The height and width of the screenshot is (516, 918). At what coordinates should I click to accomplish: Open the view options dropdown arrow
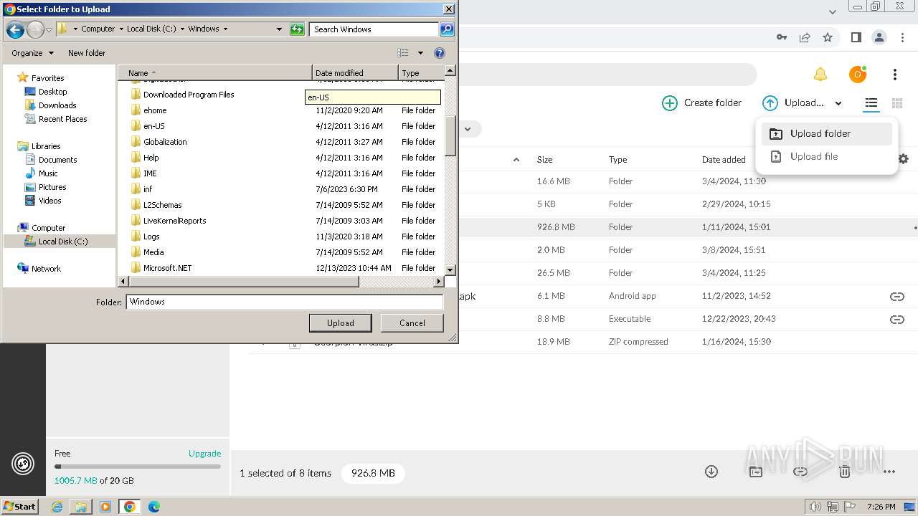point(420,53)
